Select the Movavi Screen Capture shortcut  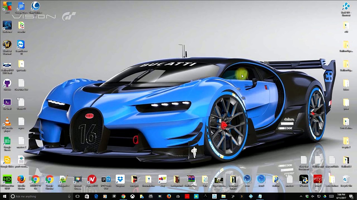[78, 182]
